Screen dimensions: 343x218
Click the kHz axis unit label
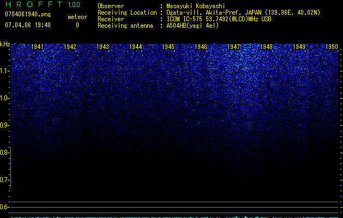click(5, 44)
